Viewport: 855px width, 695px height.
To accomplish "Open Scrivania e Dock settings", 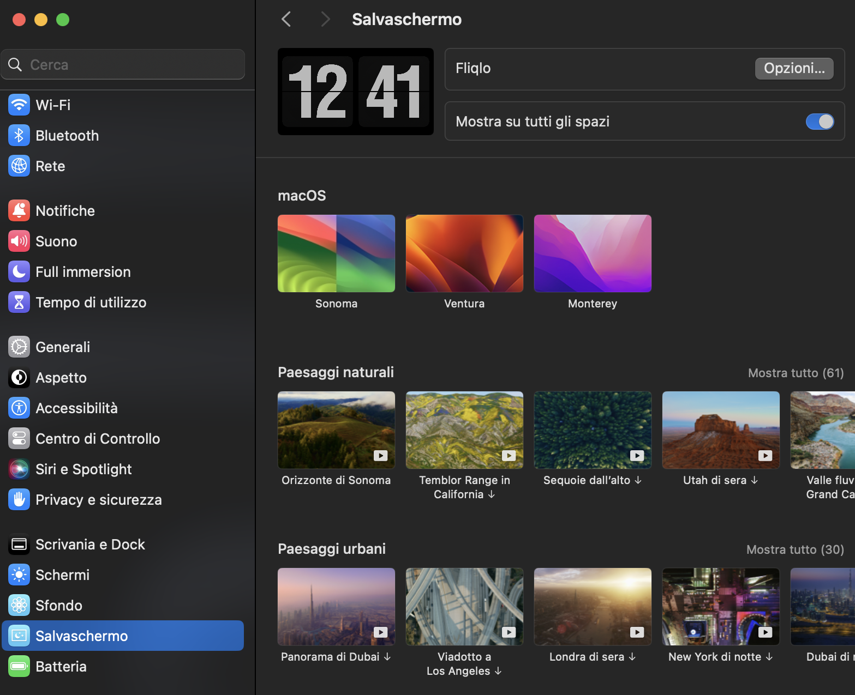I will 90,544.
